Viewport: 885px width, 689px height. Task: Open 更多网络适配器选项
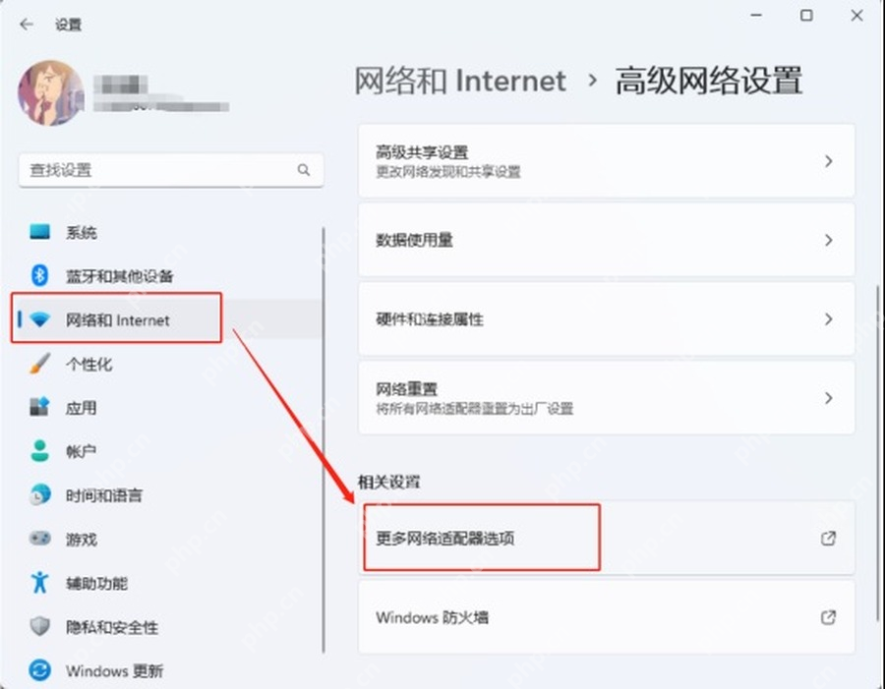tap(606, 538)
